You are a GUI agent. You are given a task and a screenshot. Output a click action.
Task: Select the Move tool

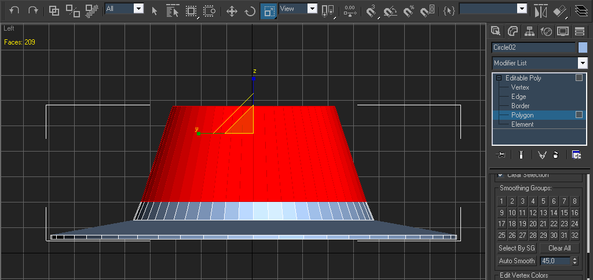coord(232,11)
